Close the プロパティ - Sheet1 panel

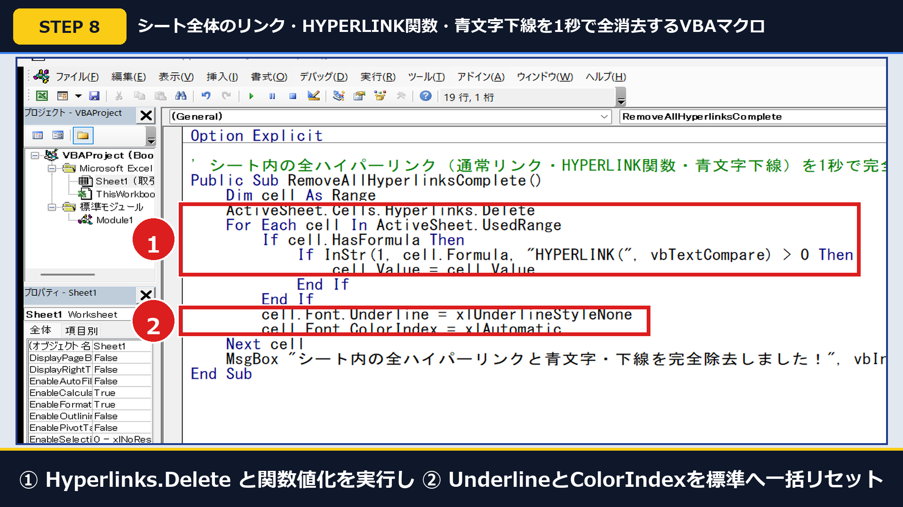coord(146,295)
